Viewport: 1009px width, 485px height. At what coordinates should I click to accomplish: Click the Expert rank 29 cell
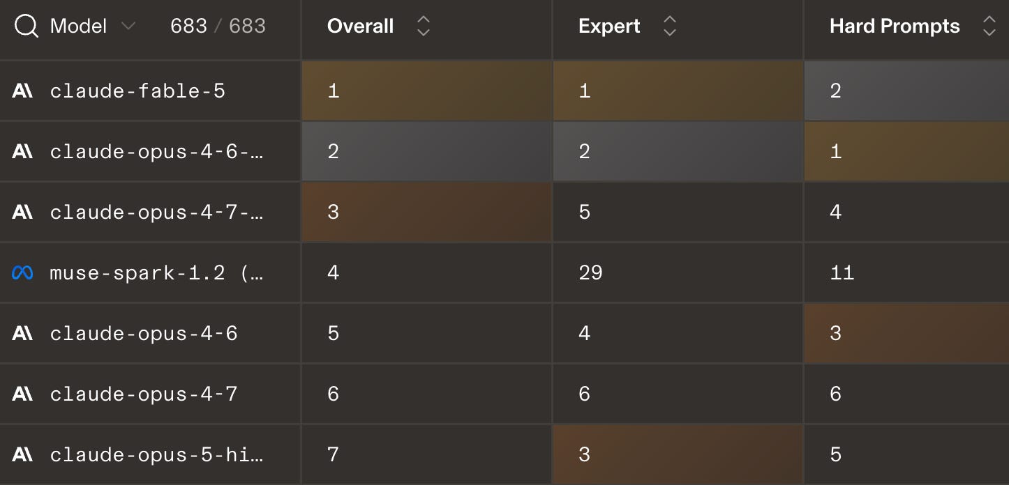click(x=678, y=272)
